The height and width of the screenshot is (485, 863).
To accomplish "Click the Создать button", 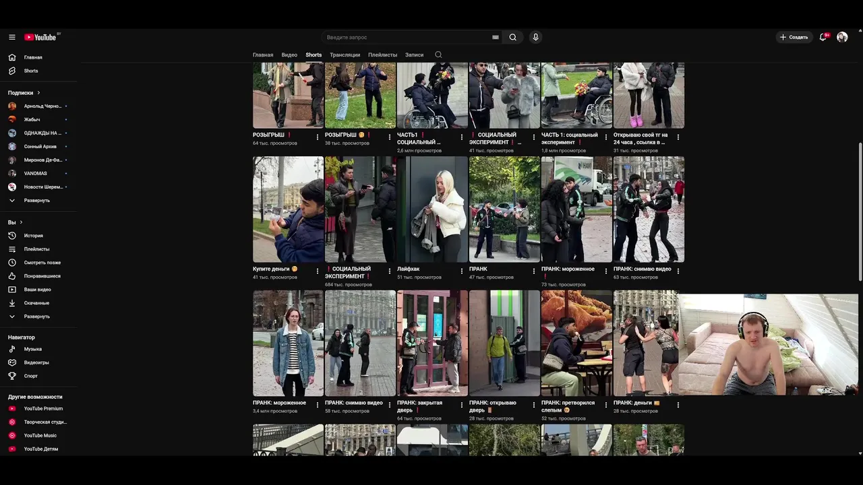I will coord(794,37).
